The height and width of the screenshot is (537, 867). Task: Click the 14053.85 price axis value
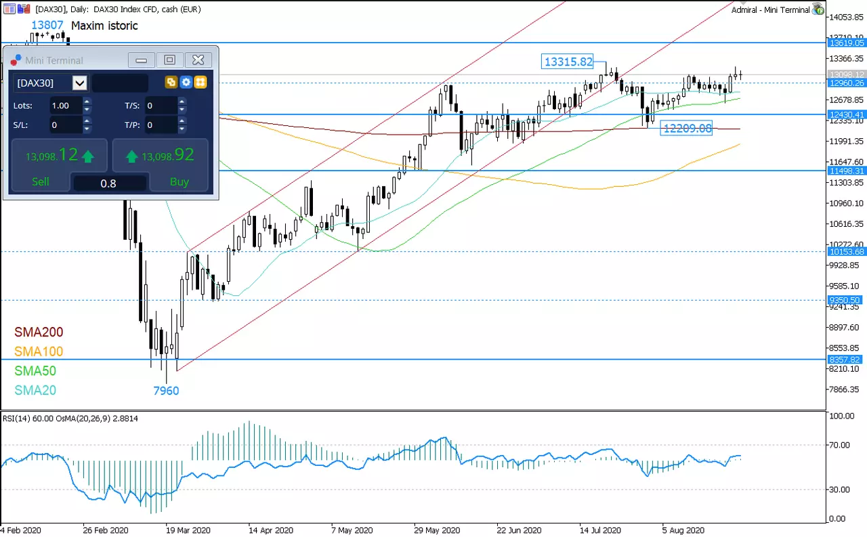pyautogui.click(x=847, y=17)
